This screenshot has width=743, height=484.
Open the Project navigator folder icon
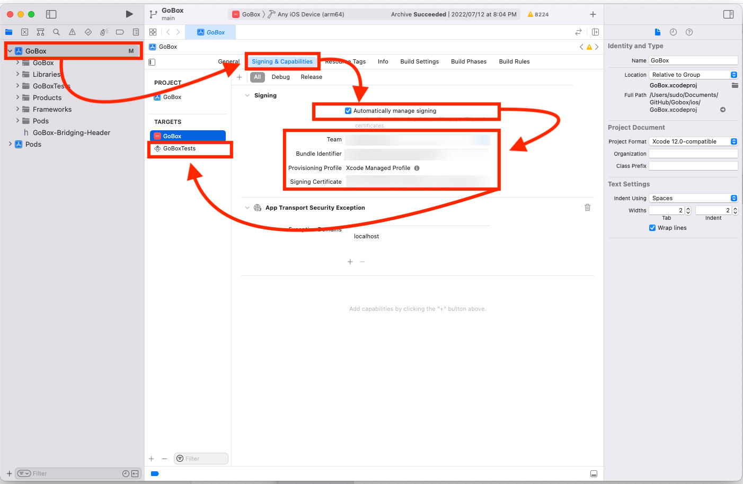[x=9, y=32]
